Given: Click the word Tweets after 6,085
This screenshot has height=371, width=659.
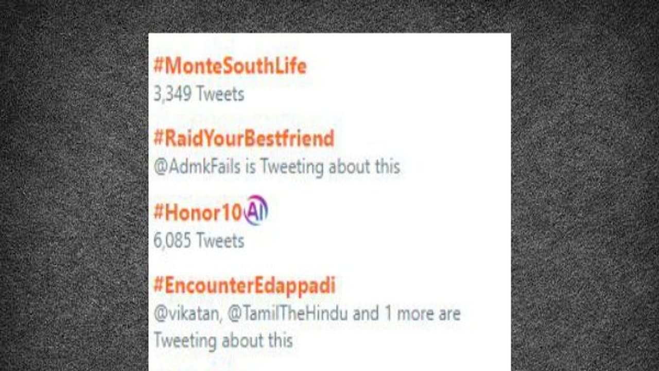Looking at the screenshot, I should (220, 241).
